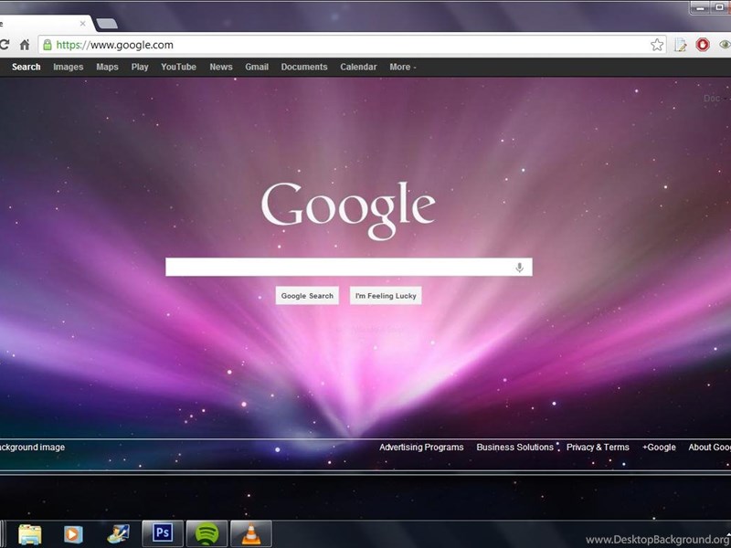Maximize the Chrome browser window
Image resolution: width=731 pixels, height=548 pixels.
(719, 8)
